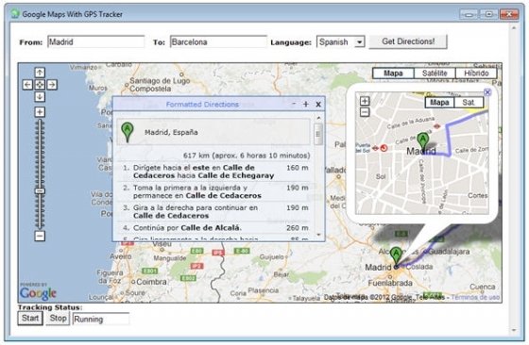
Task: Switch main map to Mapa view
Action: pos(393,74)
